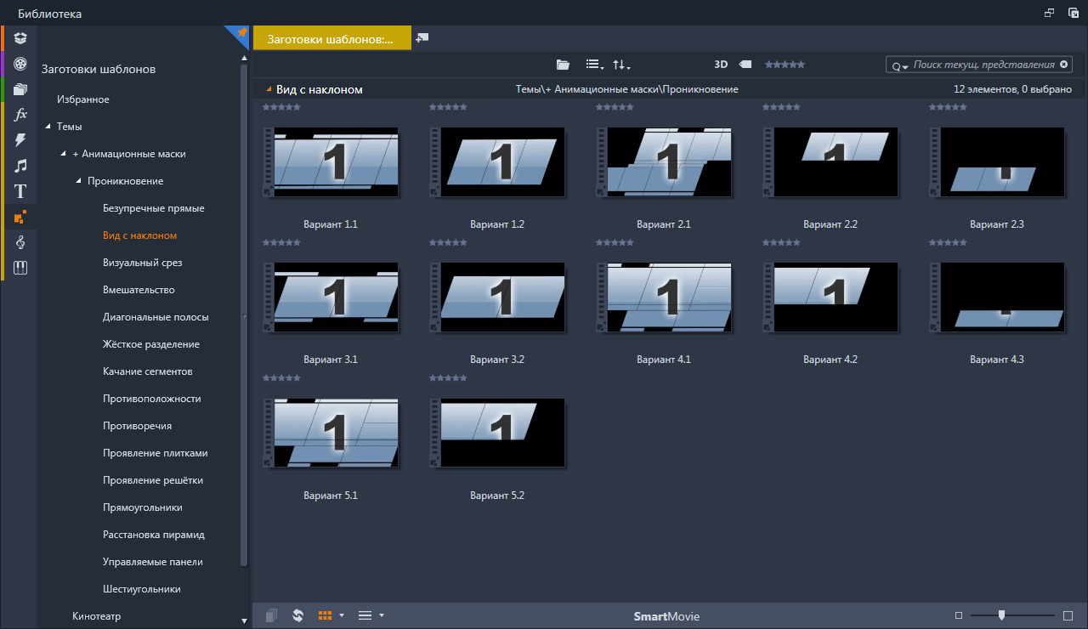The height and width of the screenshot is (629, 1088).
Task: Click the orange pin in navigation corner
Action: 241,33
